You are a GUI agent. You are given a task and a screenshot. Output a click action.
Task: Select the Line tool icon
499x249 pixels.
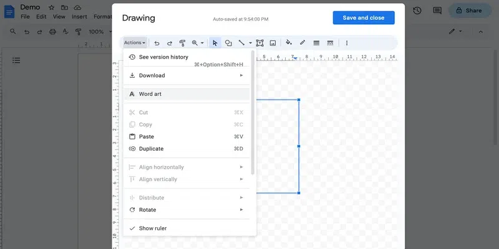241,42
